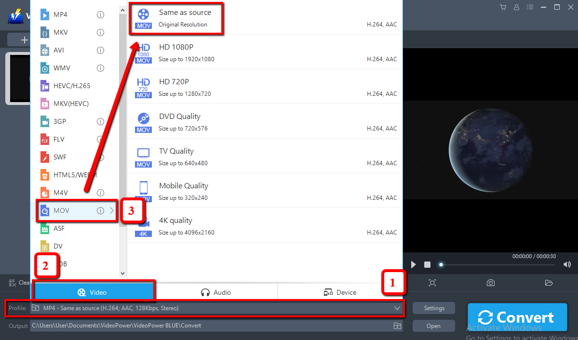Mute the preview volume
Viewport: 578px width, 340px height.
click(x=567, y=264)
